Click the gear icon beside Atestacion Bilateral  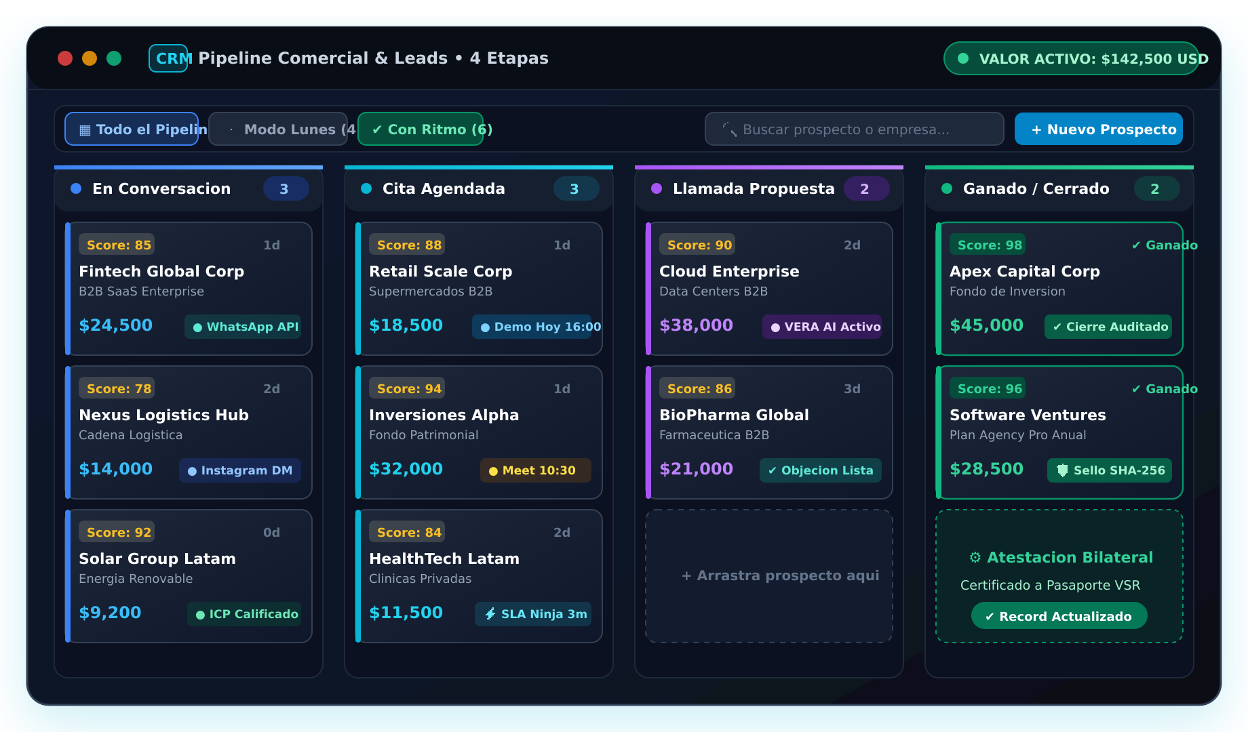pyautogui.click(x=975, y=558)
